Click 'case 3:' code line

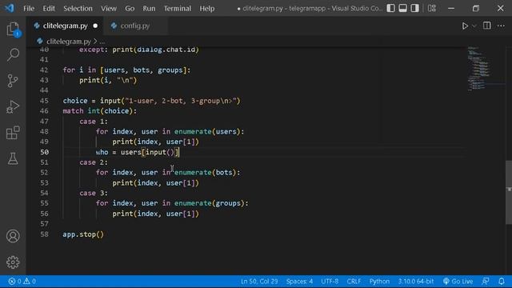(x=94, y=193)
